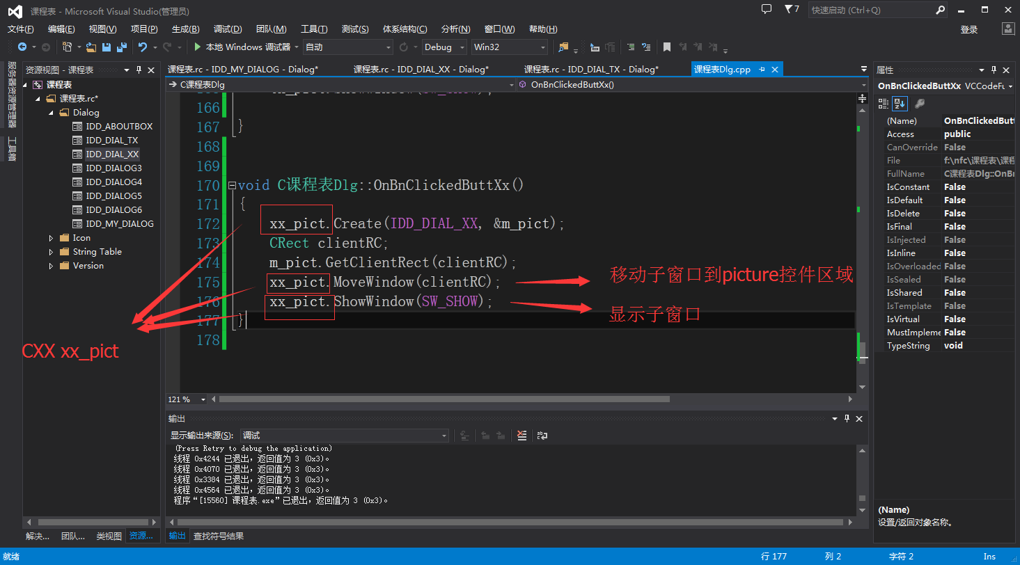Open the feedback speech bubble icon
Viewport: 1020px width, 565px height.
[x=767, y=10]
